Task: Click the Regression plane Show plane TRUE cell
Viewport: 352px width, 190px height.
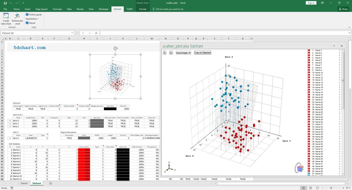Action: [69, 138]
